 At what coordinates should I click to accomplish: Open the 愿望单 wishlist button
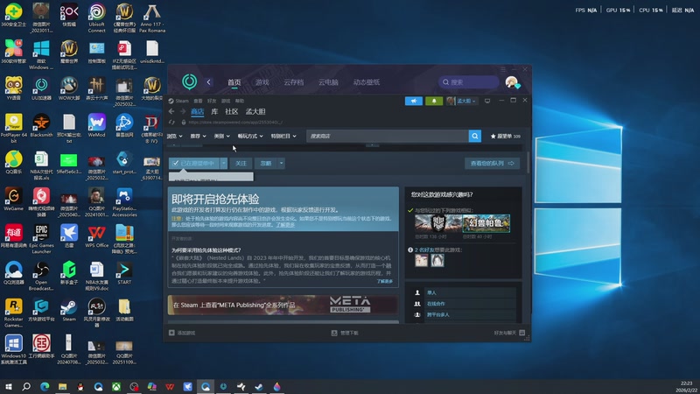(x=506, y=136)
